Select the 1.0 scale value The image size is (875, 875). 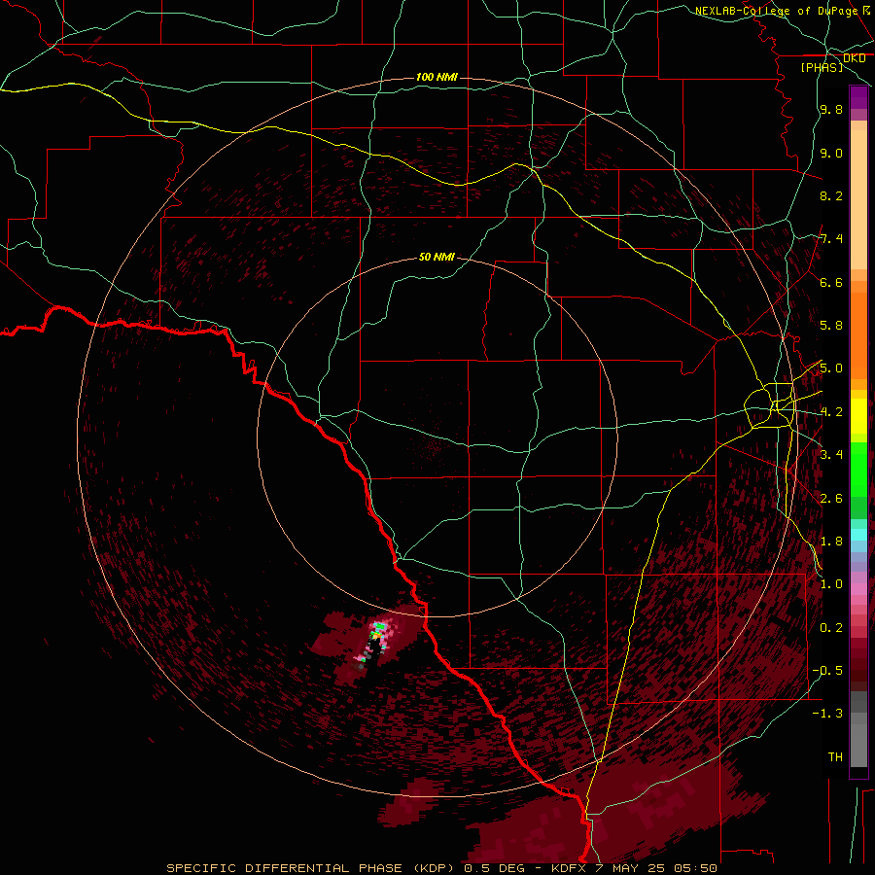coord(831,584)
